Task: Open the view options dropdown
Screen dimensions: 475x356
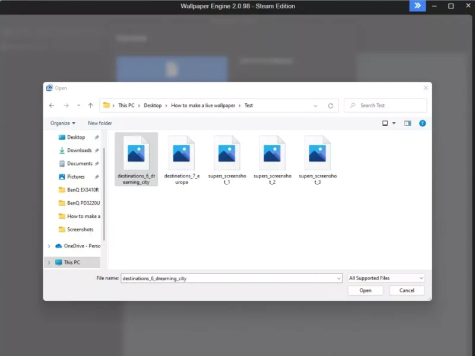Action: pos(394,123)
